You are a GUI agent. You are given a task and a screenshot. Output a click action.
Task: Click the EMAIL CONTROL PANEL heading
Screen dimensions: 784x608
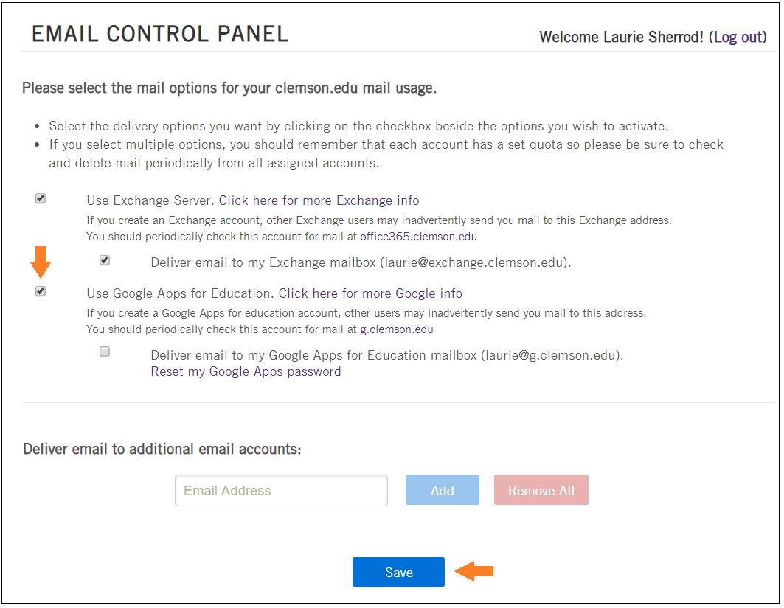tap(161, 34)
